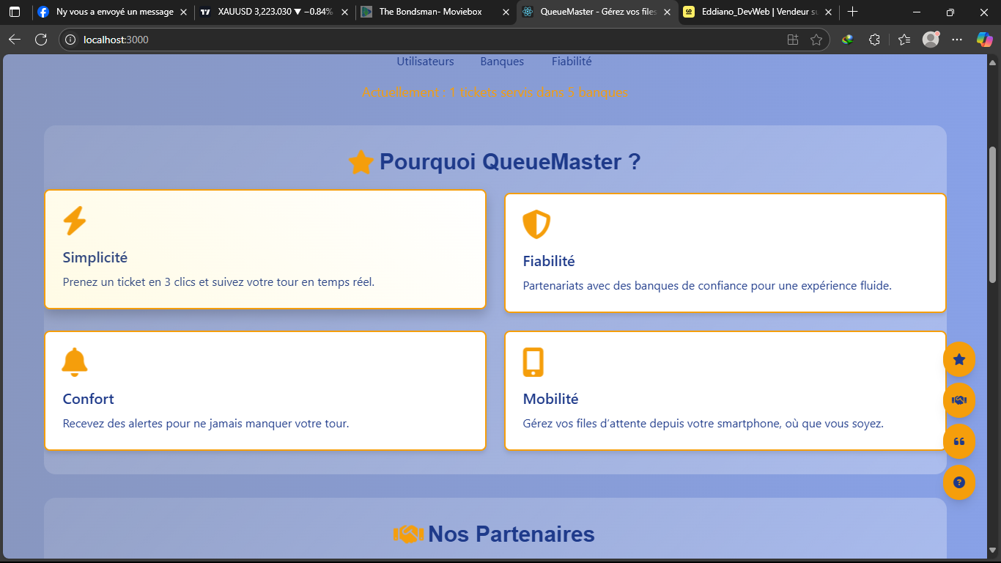Add this page to favorites star

(816, 40)
